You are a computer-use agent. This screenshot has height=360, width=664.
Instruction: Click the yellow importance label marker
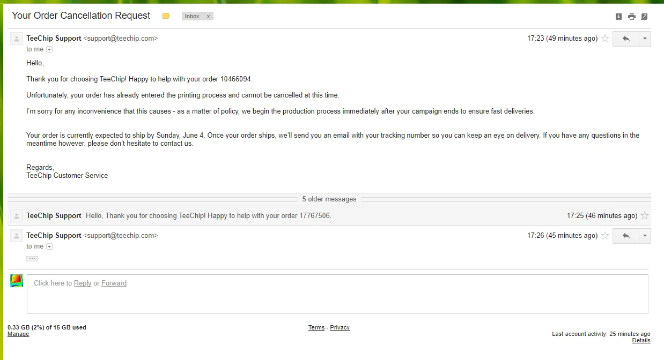pyautogui.click(x=166, y=16)
